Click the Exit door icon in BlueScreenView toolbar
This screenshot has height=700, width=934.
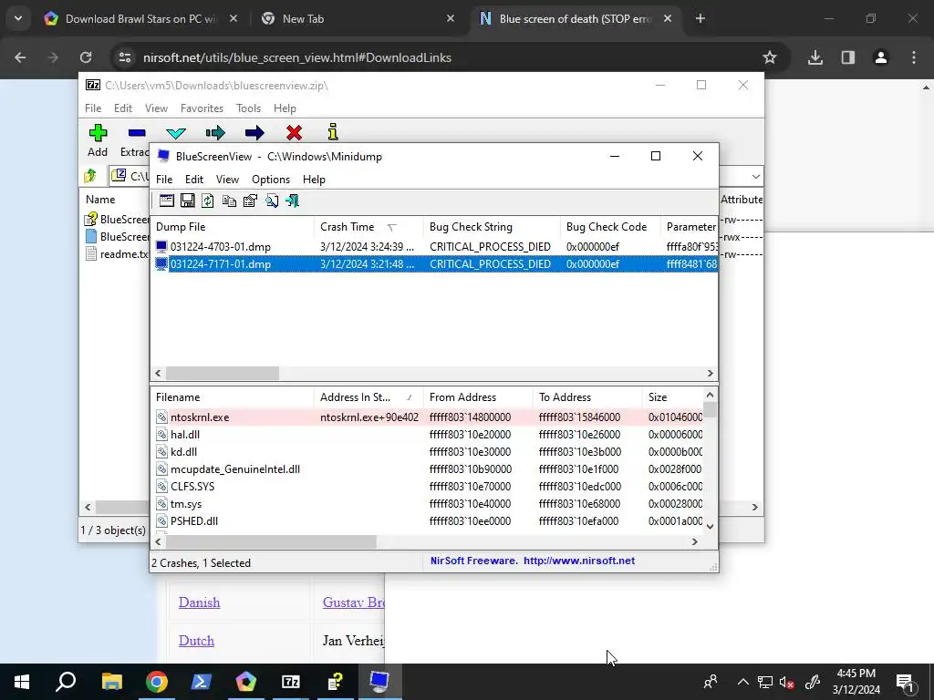coord(293,201)
